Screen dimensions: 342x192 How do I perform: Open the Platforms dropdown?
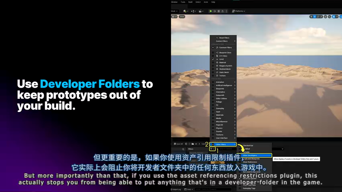click(238, 11)
